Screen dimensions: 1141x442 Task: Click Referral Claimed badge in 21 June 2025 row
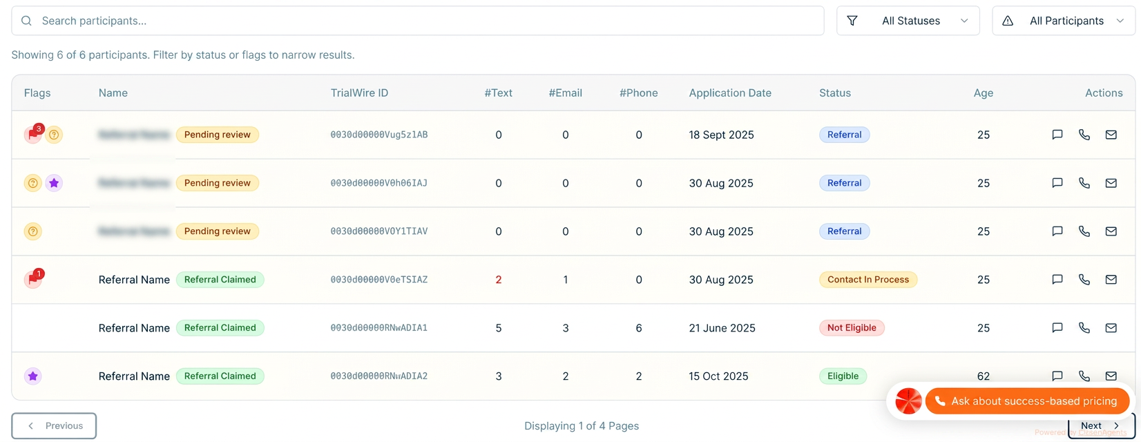pyautogui.click(x=220, y=328)
